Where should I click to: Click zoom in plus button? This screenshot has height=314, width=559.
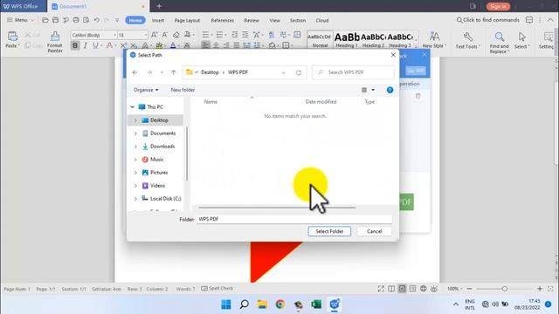point(540,289)
